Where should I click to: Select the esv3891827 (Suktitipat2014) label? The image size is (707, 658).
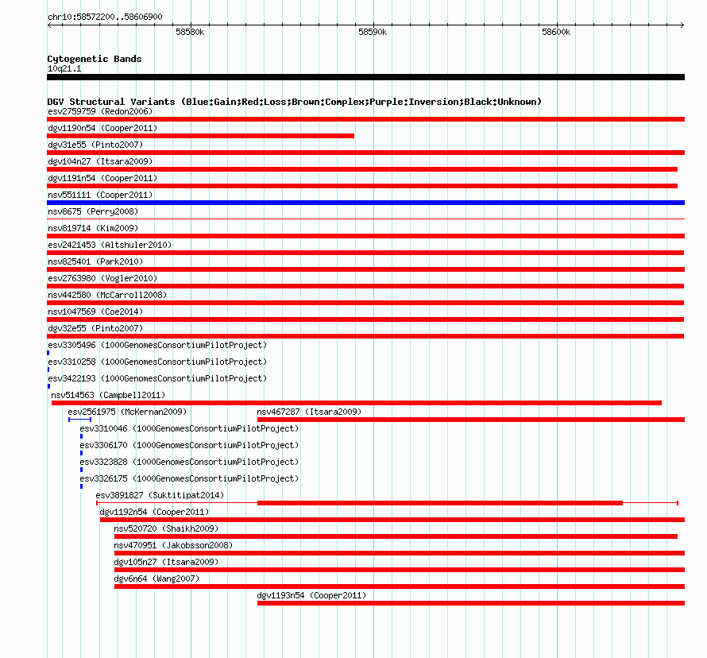pyautogui.click(x=160, y=495)
